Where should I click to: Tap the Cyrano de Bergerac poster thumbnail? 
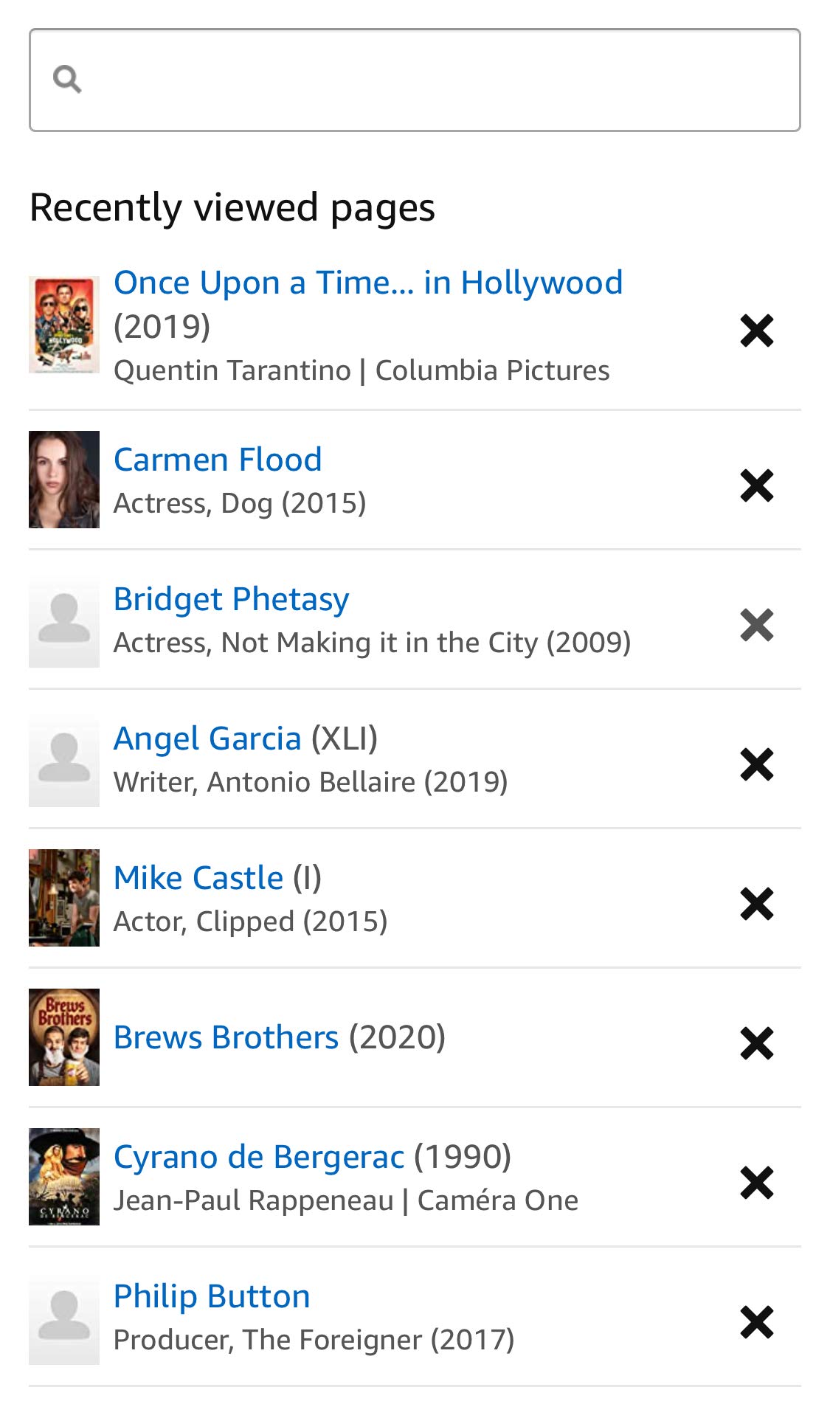(64, 1177)
